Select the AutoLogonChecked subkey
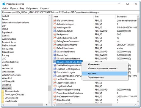This screenshot has height=108, width=141. tap(14, 94)
